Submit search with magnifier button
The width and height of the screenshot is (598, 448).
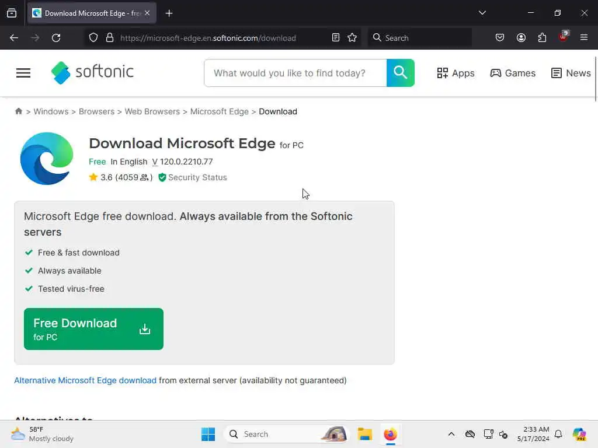pyautogui.click(x=401, y=73)
